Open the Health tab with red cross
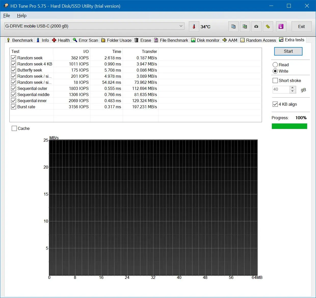316x298 pixels. point(61,40)
